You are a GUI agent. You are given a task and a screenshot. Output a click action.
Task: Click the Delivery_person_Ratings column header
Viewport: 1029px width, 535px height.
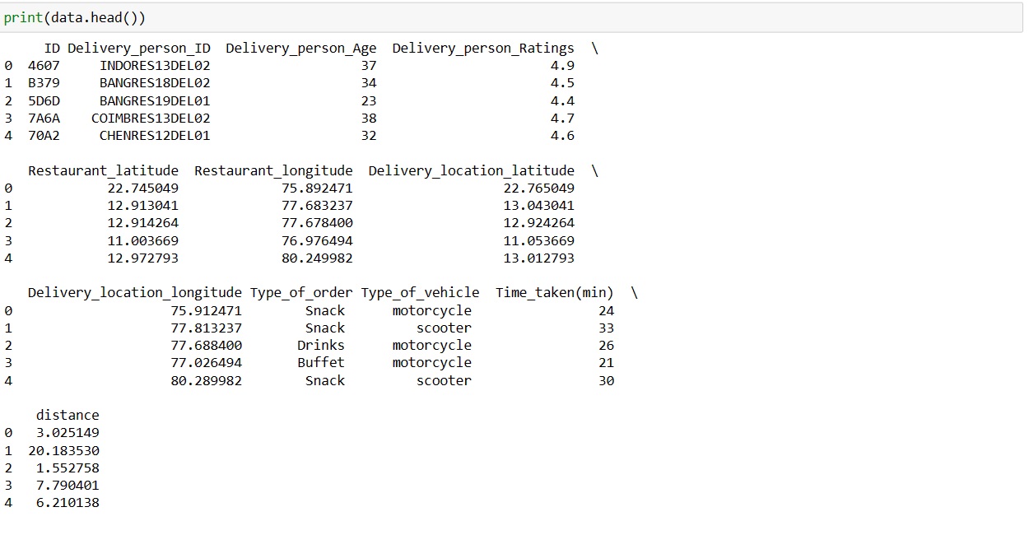tap(483, 49)
